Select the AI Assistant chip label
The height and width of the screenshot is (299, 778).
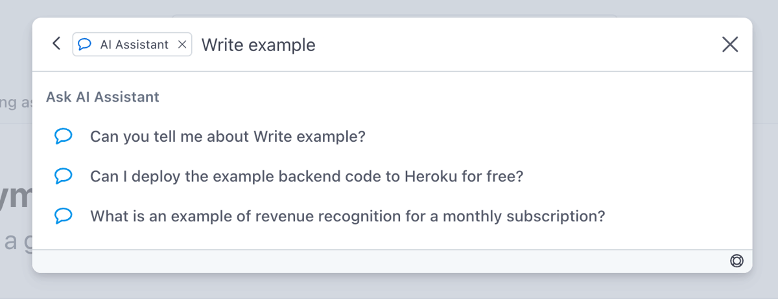[x=134, y=45]
